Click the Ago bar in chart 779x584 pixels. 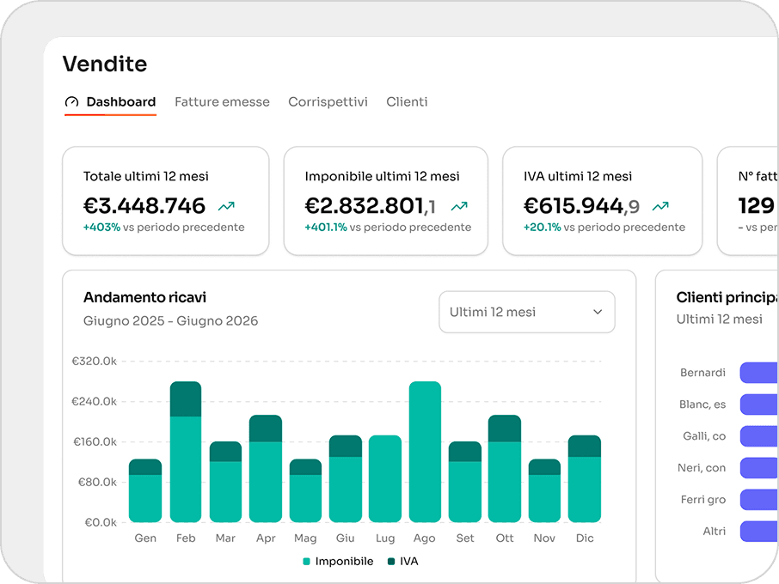(x=426, y=452)
